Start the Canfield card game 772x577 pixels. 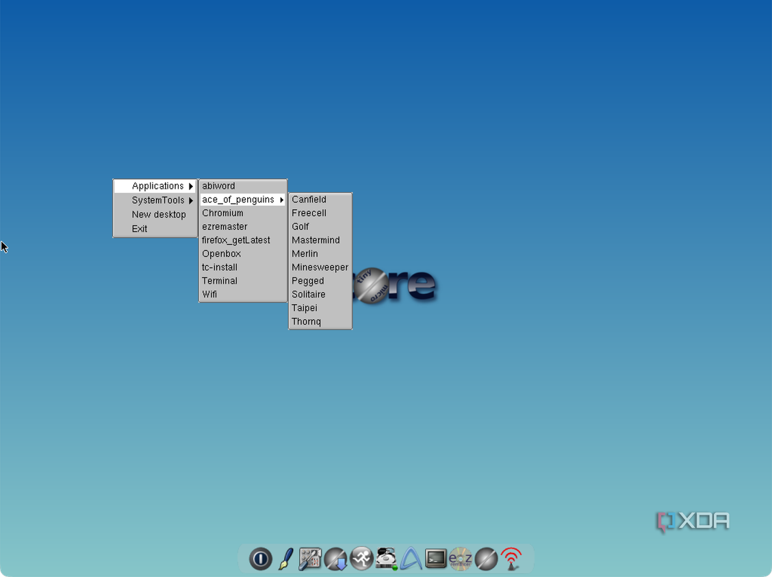[x=320, y=199]
